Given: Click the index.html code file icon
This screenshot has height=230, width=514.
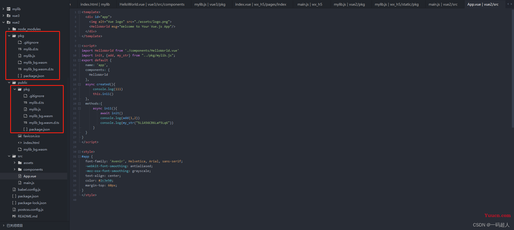Looking at the screenshot, I should tap(20, 143).
